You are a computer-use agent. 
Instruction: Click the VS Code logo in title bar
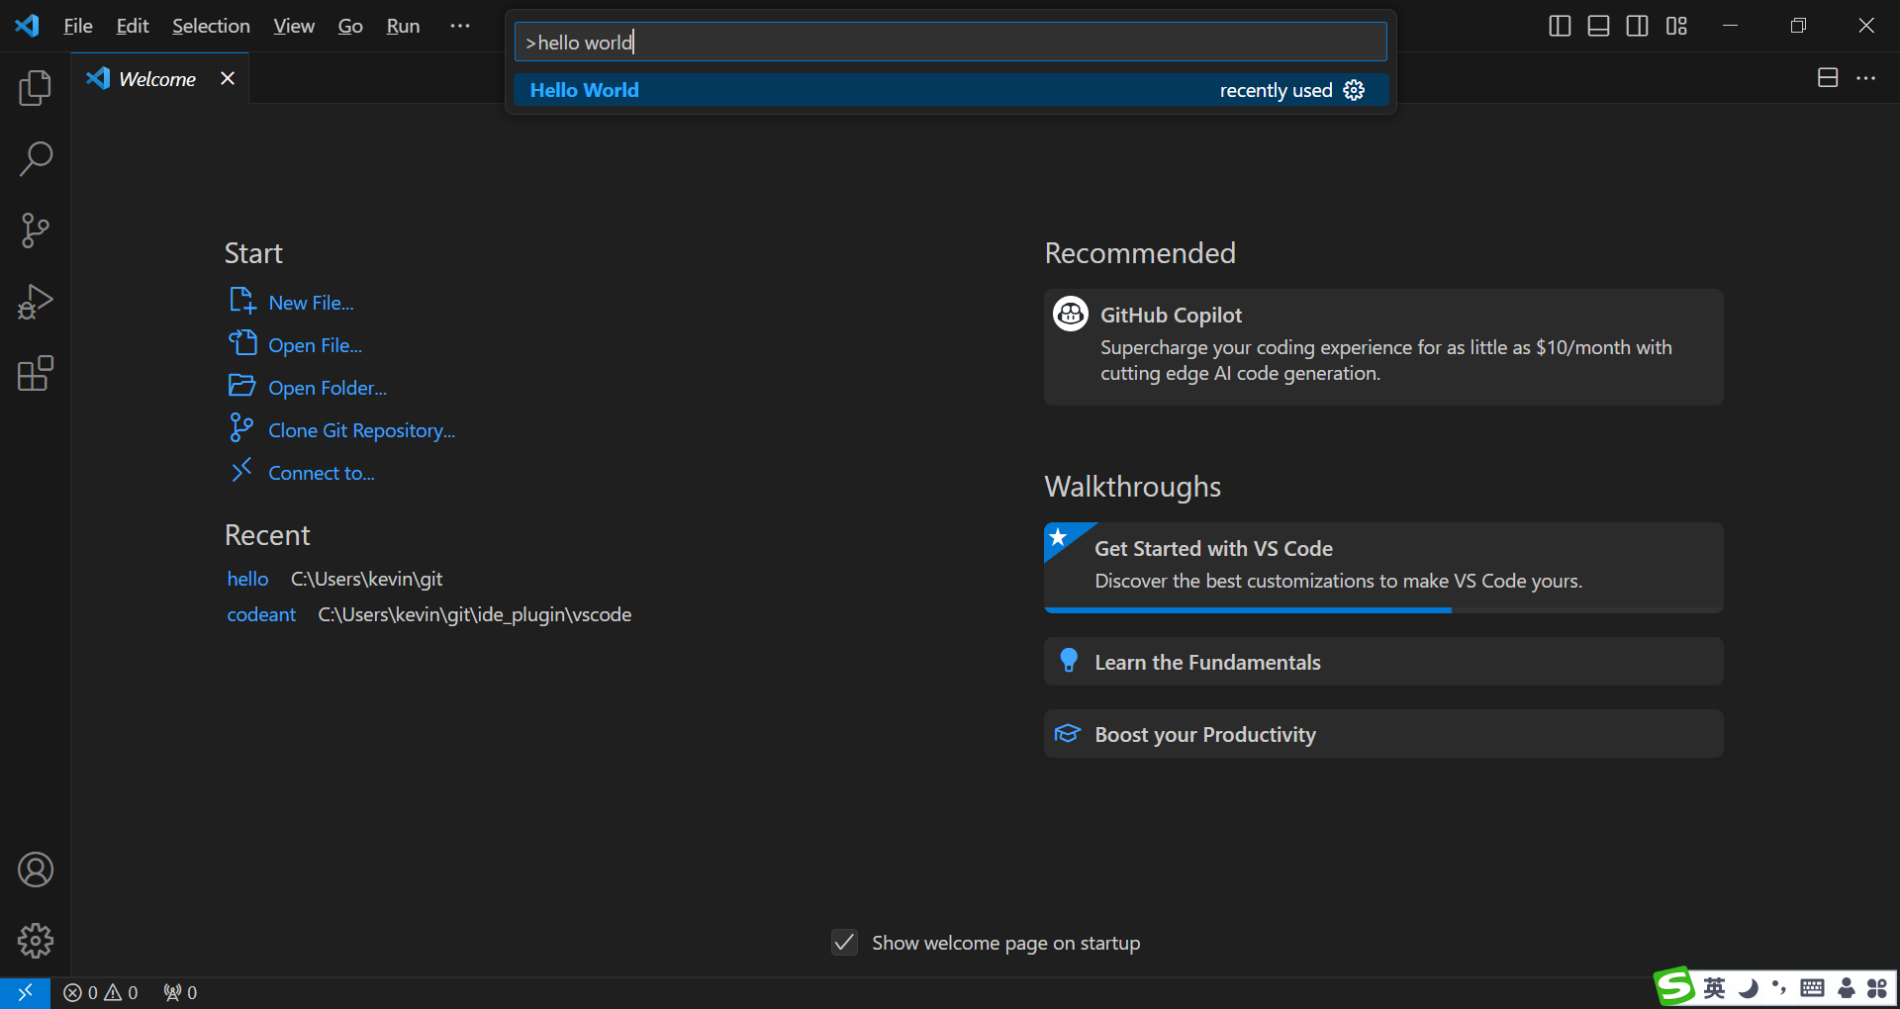[x=27, y=26]
